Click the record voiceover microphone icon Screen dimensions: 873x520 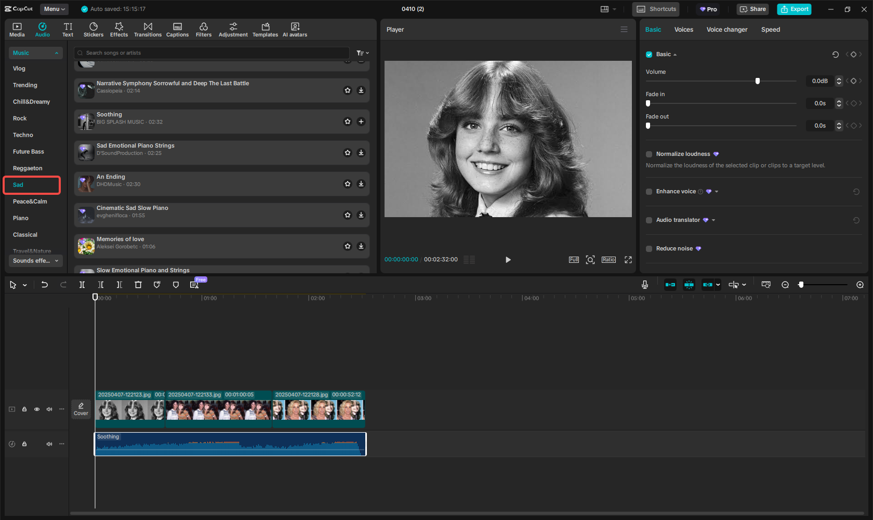point(644,285)
